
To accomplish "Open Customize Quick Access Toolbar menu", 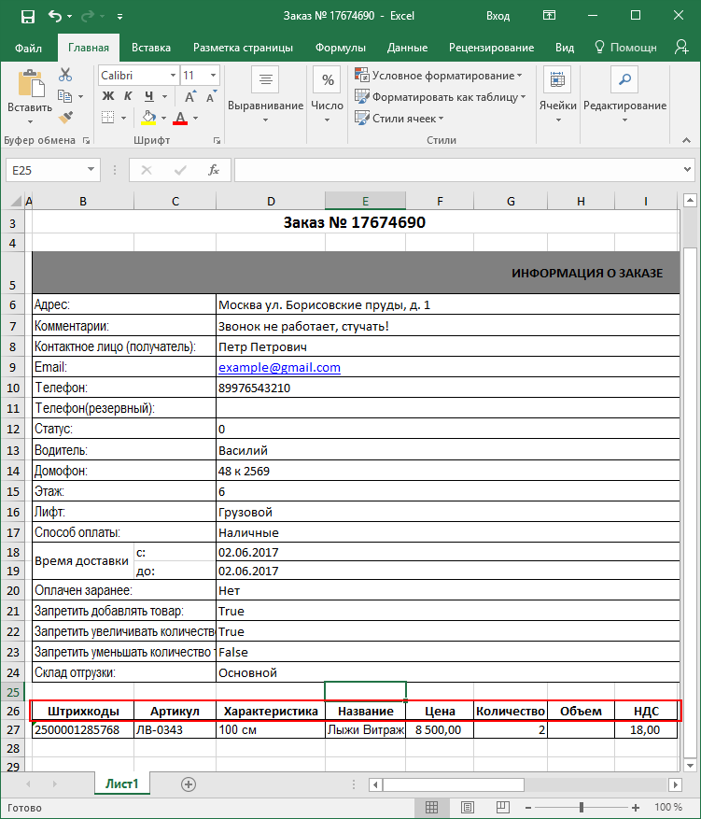I will (119, 17).
